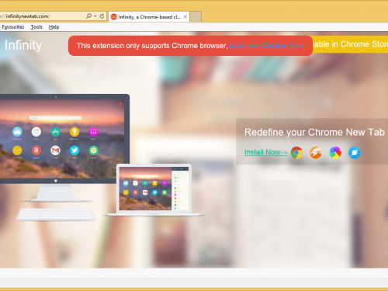
Task: Refresh the page with reload icon
Action: pyautogui.click(x=102, y=16)
